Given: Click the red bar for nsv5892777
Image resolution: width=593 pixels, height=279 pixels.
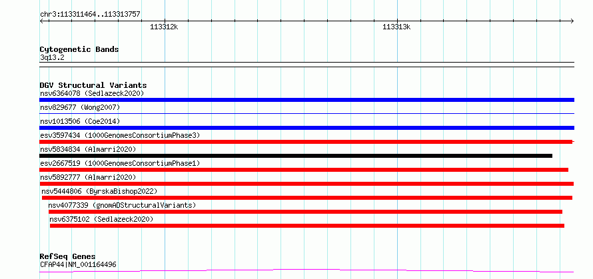Looking at the screenshot, I should pyautogui.click(x=306, y=184).
